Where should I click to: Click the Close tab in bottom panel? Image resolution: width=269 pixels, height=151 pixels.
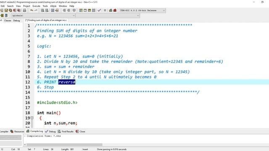click(80, 131)
